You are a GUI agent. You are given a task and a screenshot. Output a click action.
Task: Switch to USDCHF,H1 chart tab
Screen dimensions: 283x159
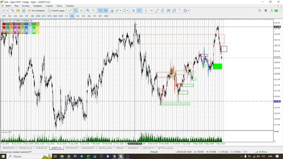click(x=148, y=148)
